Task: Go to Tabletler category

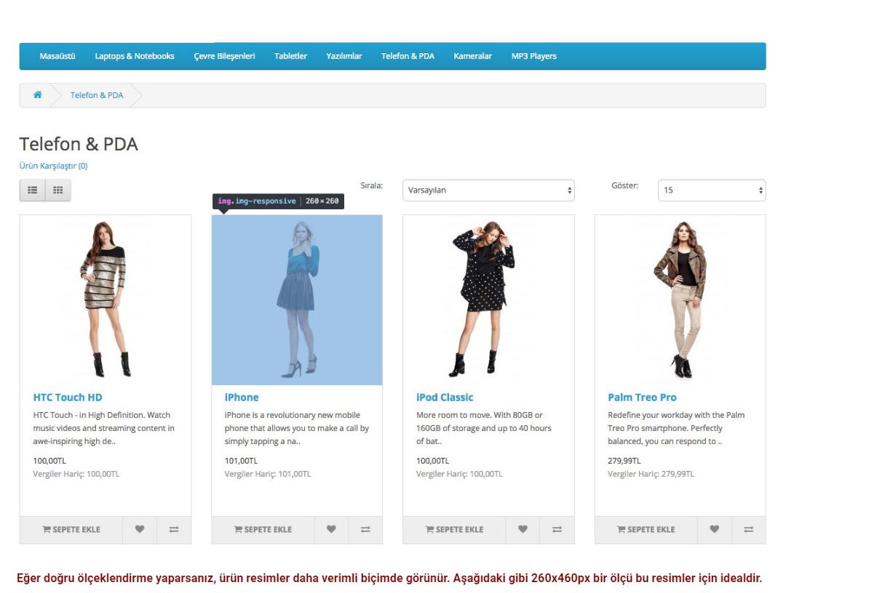Action: (290, 56)
